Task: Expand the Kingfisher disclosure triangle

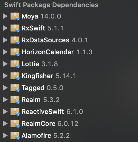Action: click(x=5, y=76)
